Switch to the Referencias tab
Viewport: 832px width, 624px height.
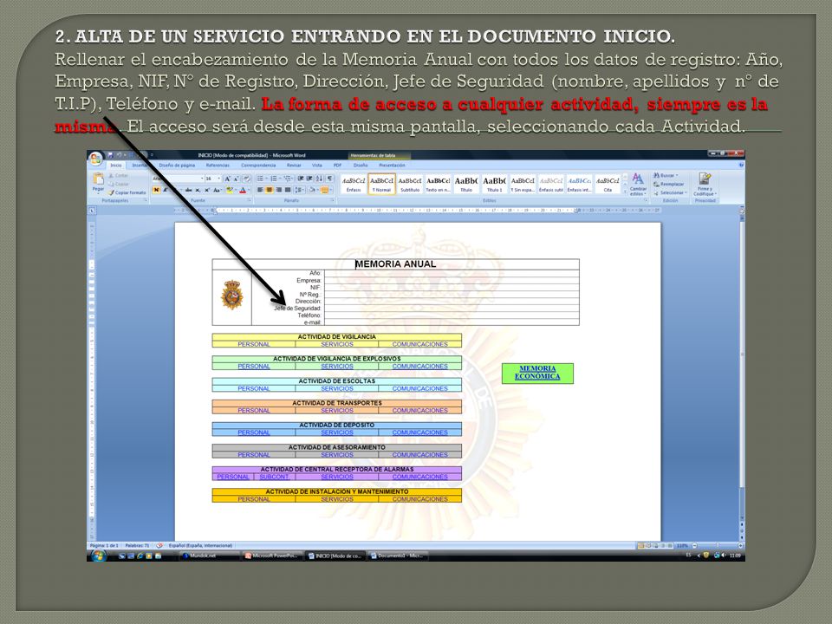point(218,166)
